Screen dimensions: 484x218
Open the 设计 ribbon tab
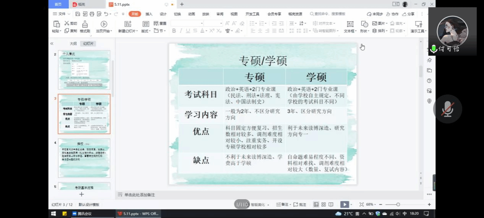[x=163, y=14]
